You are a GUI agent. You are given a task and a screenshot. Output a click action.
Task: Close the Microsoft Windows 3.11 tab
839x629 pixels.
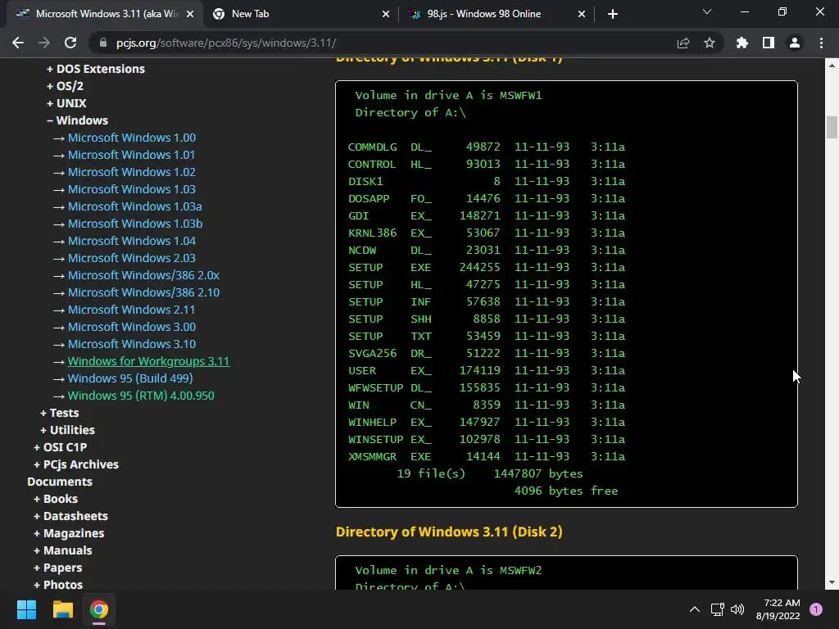[190, 14]
